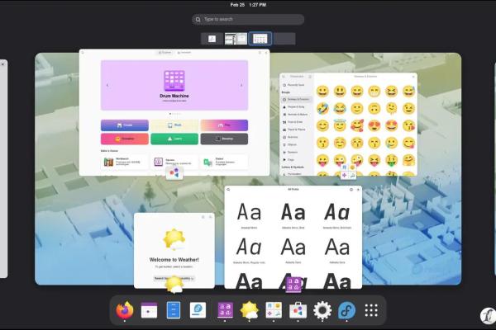The width and height of the screenshot is (496, 330).
Task: Launch Characters app from the dash
Action: (x=274, y=310)
